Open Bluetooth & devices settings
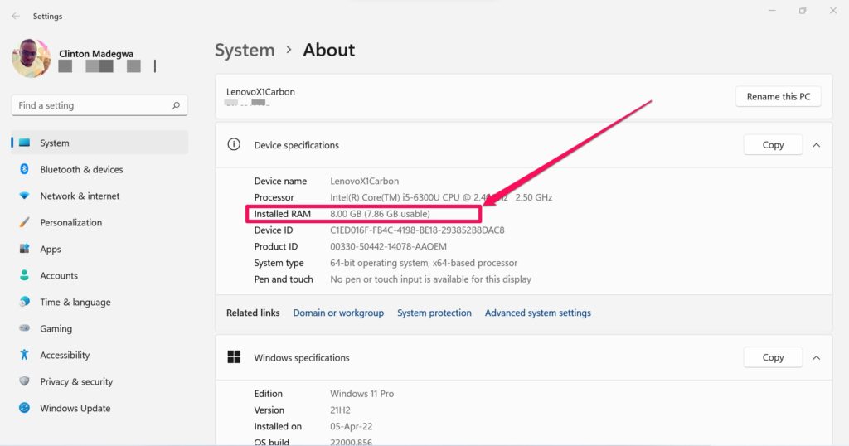 coord(99,169)
